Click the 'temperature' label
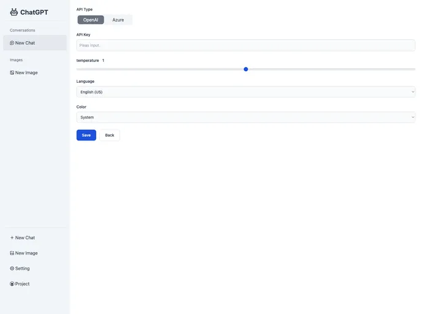Screen dimensions: 422x314 point(88,60)
